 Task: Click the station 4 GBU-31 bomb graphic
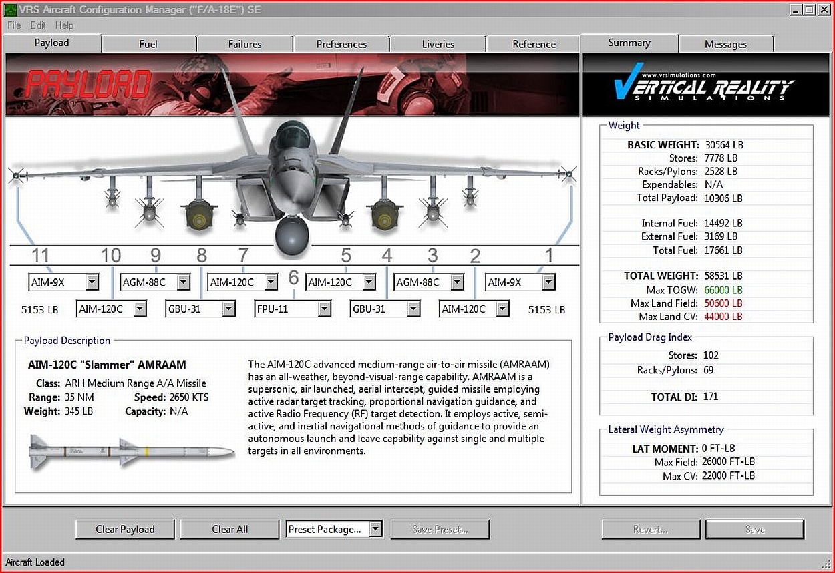point(385,214)
